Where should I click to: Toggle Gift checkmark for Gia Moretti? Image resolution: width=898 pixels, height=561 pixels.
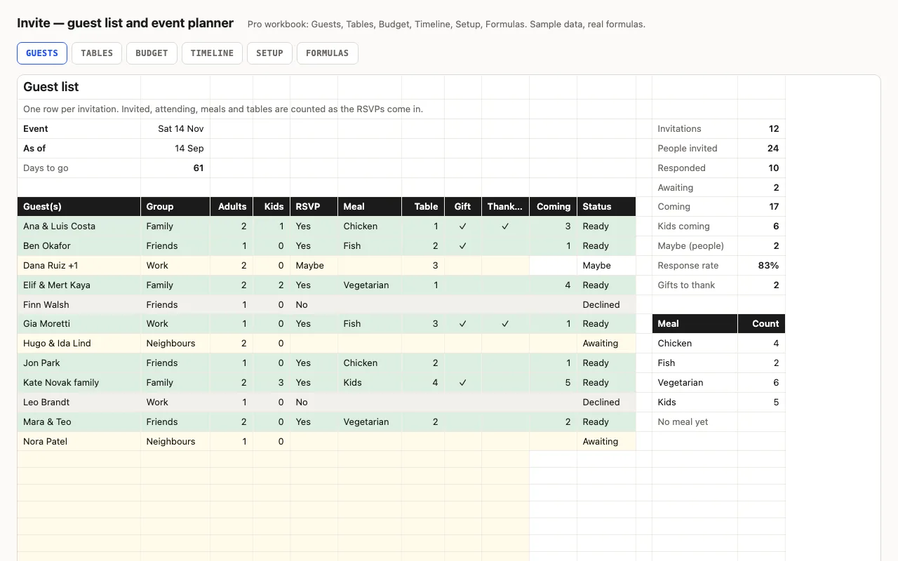click(x=463, y=324)
